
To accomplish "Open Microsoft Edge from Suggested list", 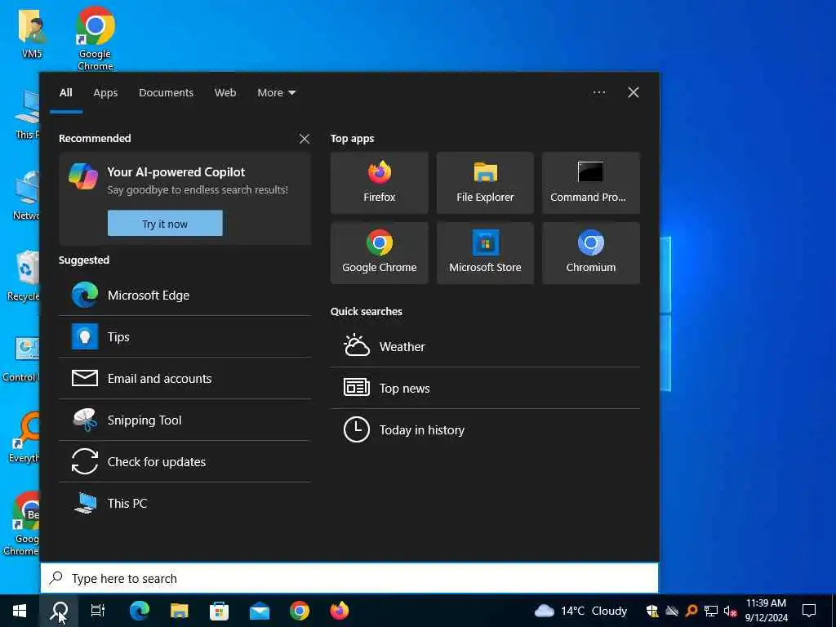I will pyautogui.click(x=185, y=296).
